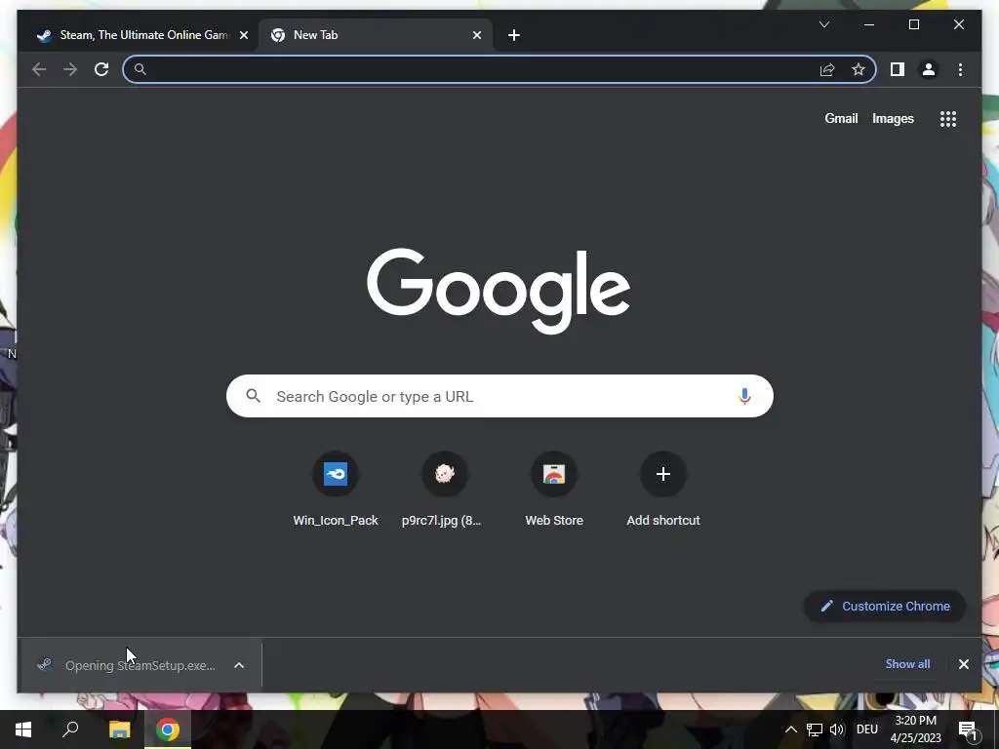Open the notification center icon

[x=968, y=729]
